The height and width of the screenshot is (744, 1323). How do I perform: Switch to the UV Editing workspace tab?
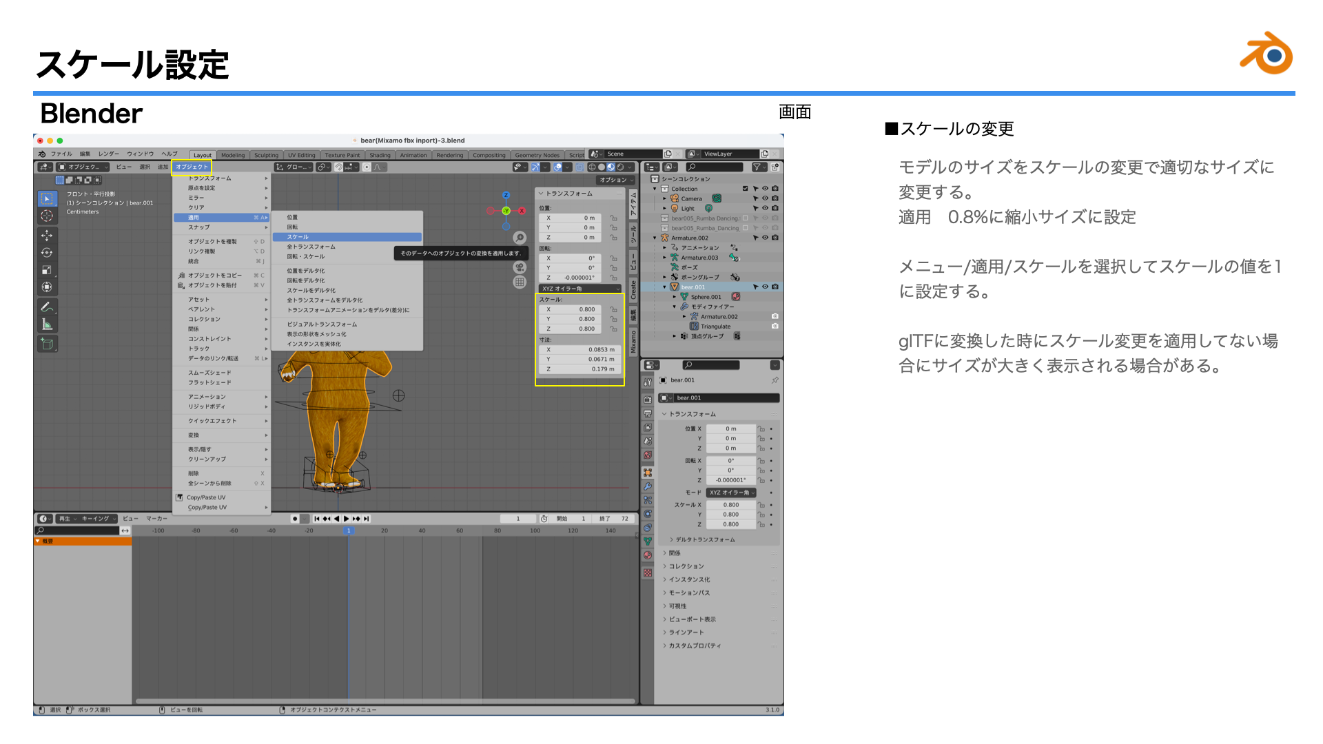[x=301, y=155]
